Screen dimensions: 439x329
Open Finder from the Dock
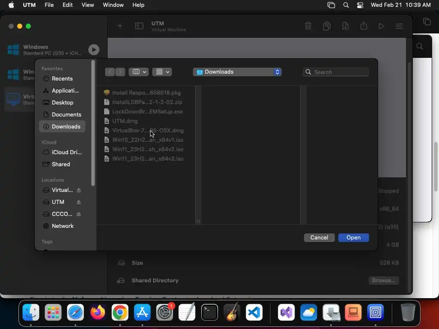(x=31, y=312)
